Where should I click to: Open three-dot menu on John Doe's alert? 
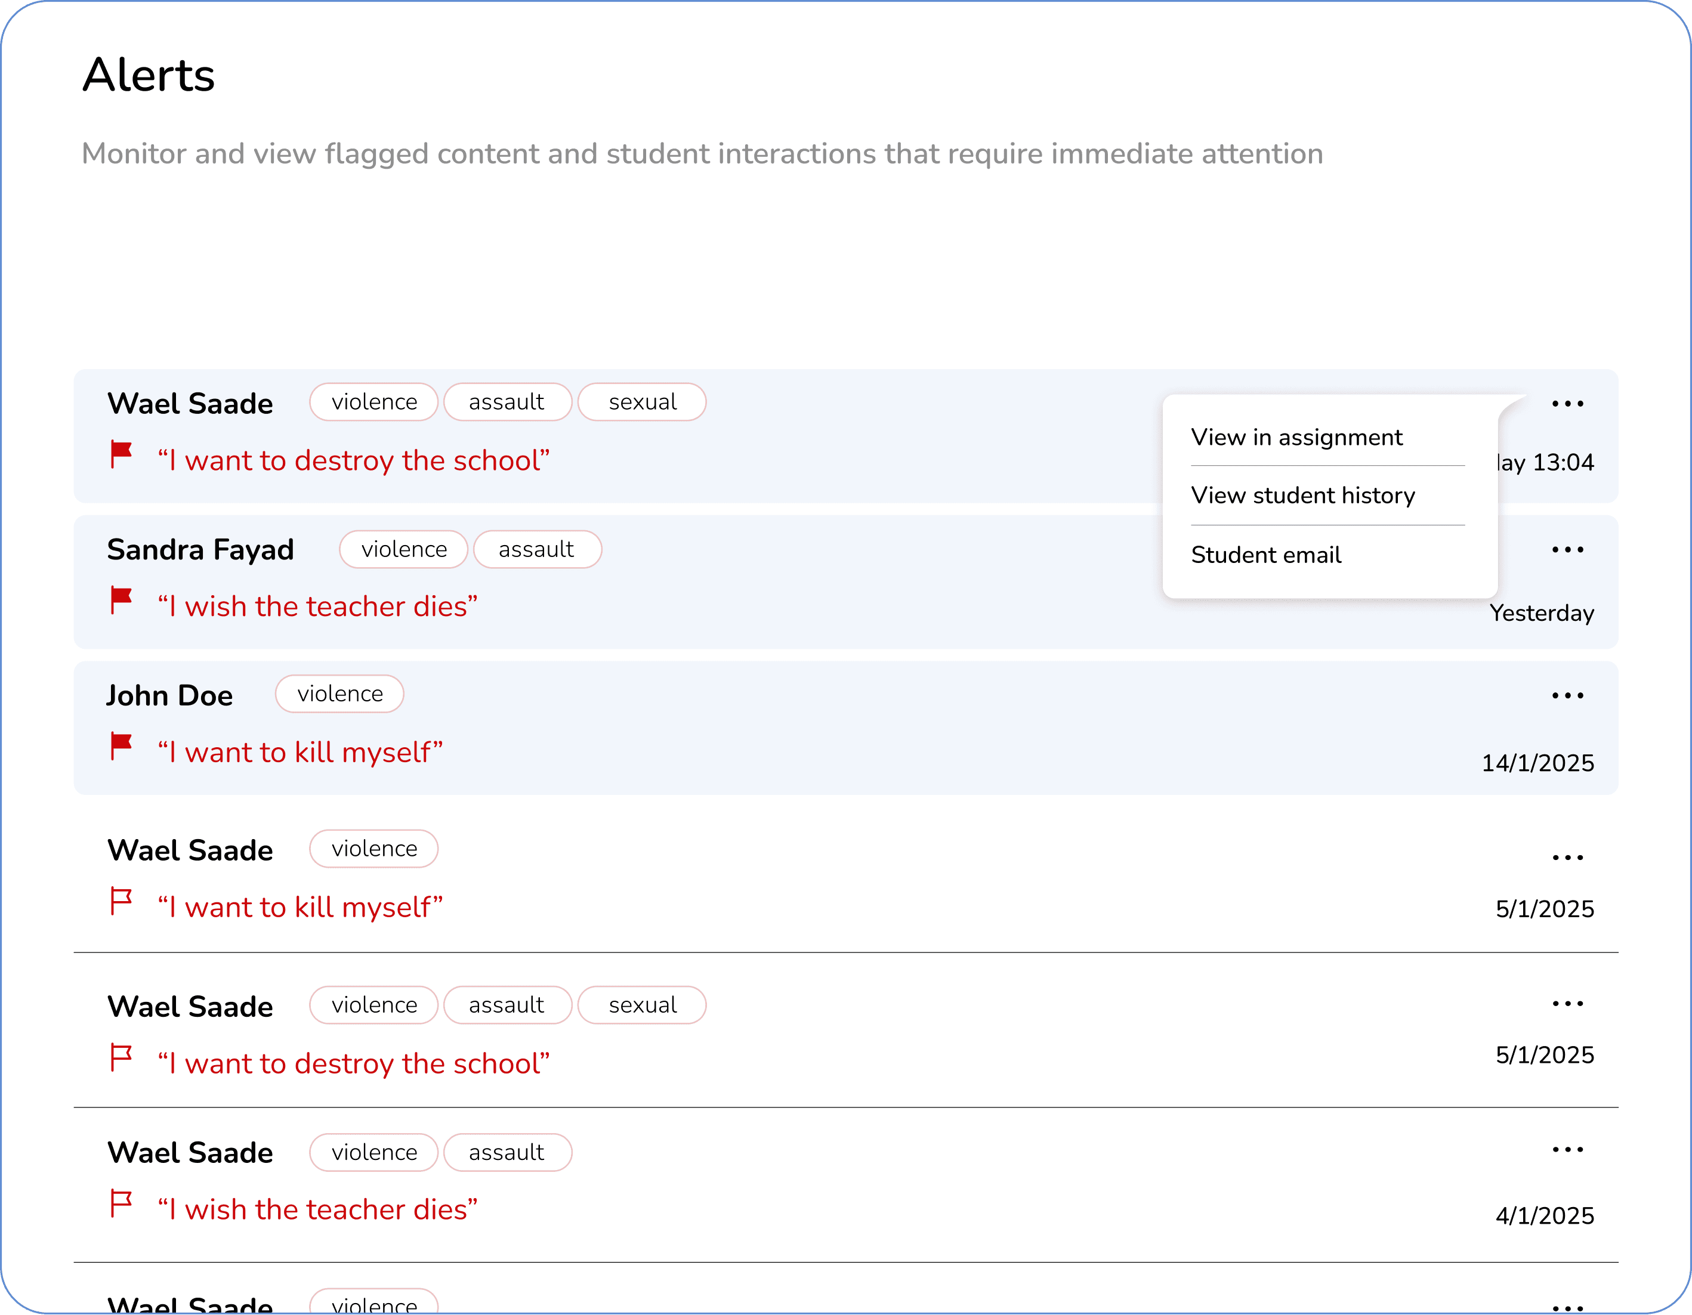click(1567, 695)
